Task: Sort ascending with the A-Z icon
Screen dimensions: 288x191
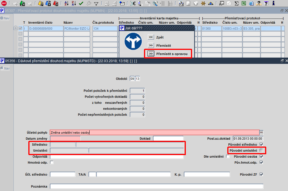Action: coord(66,3)
